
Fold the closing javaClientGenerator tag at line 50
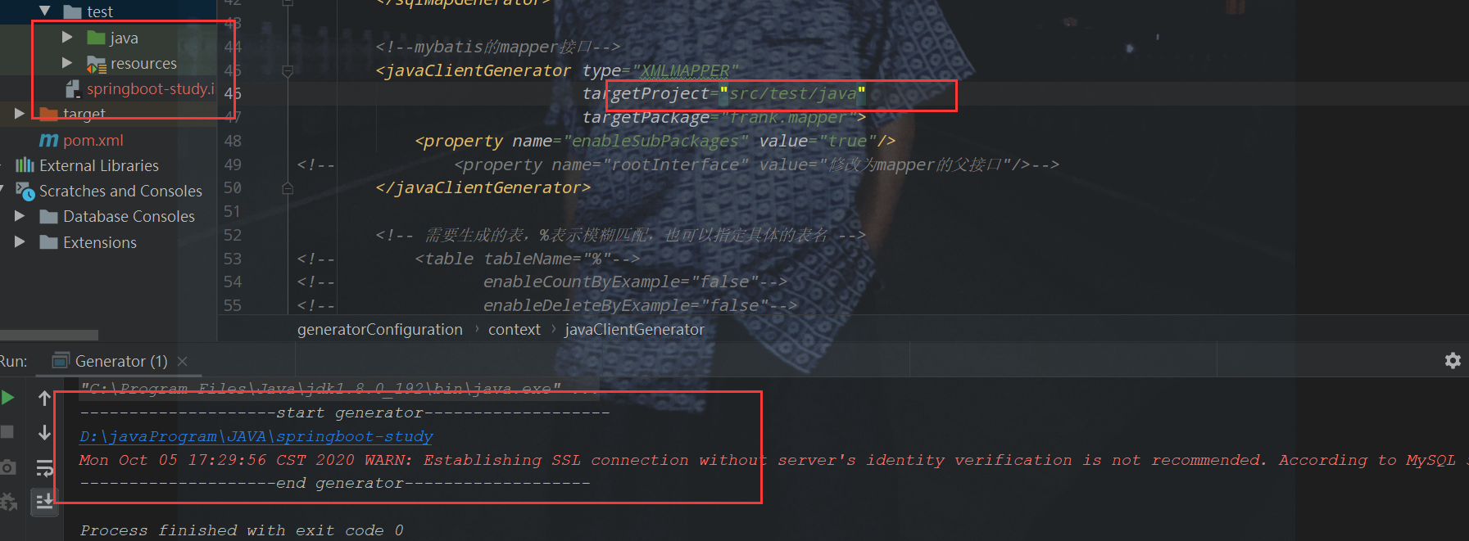288,188
